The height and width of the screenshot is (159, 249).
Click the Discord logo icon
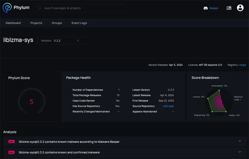(x=206, y=8)
